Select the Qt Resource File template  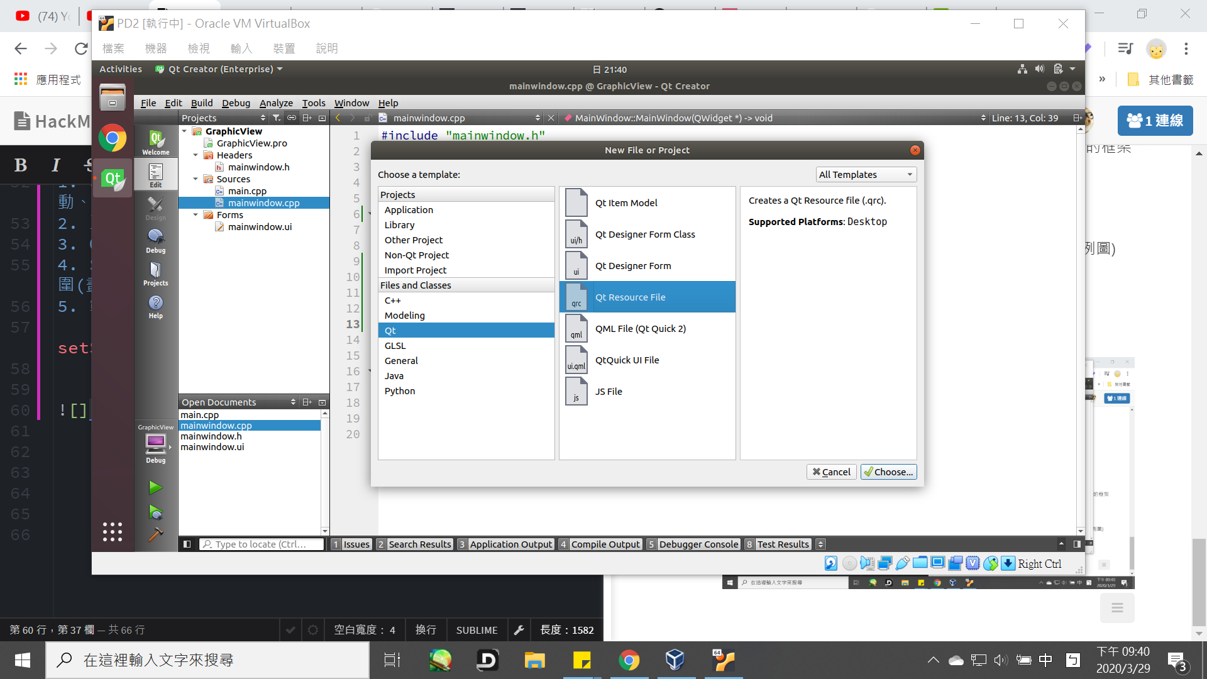pos(647,297)
